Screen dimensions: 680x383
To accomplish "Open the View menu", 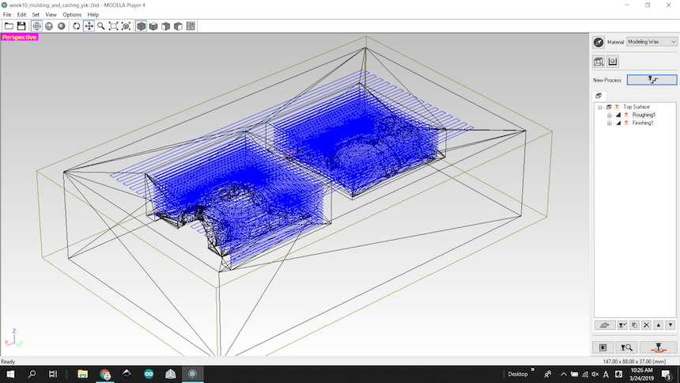I will pyautogui.click(x=51, y=14).
